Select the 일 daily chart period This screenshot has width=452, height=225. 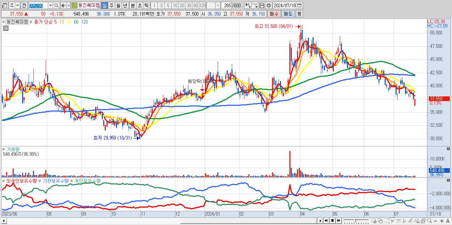[x=104, y=5]
